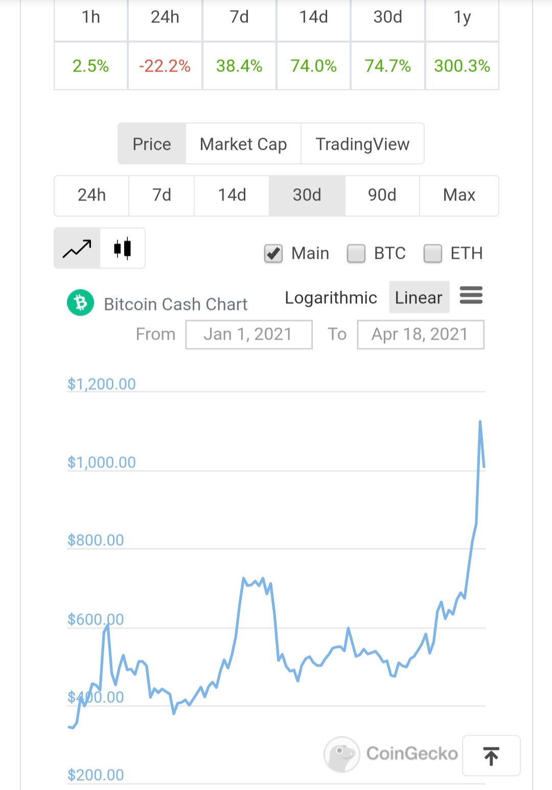Click the Bitcoin Cash logo icon

click(x=80, y=303)
